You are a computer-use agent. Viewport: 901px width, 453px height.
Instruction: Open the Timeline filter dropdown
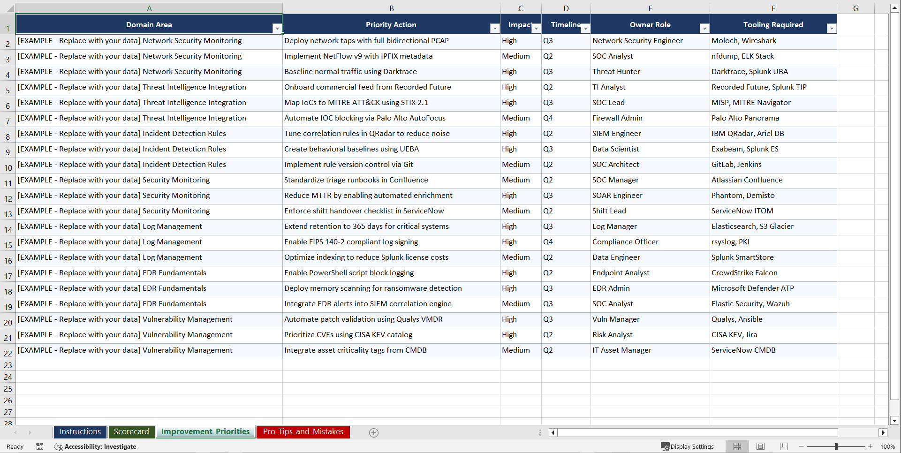tap(585, 28)
